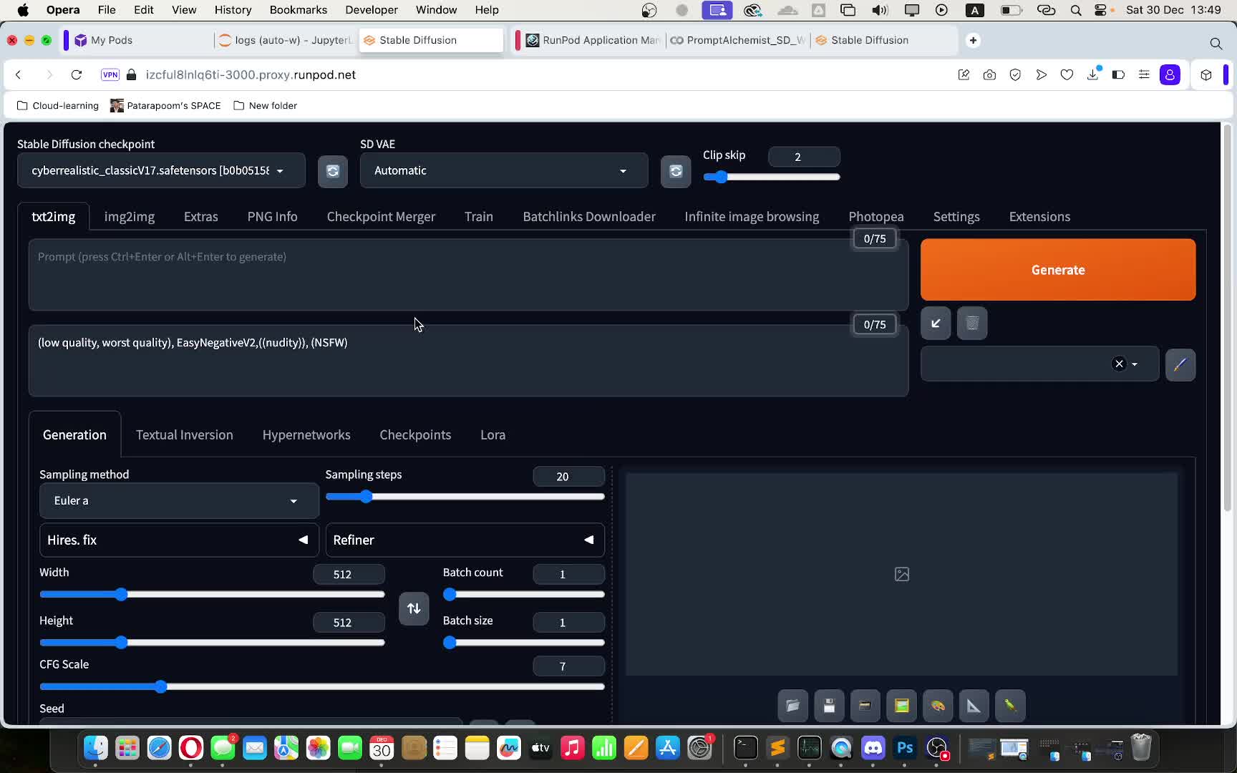Send image to inpaint with palette icon
Viewport: 1237px width, 773px height.
[x=937, y=706]
